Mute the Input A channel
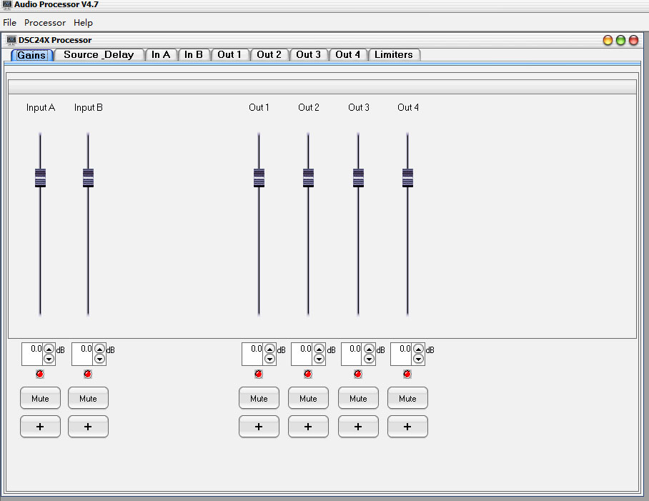649x501 pixels. [x=40, y=398]
